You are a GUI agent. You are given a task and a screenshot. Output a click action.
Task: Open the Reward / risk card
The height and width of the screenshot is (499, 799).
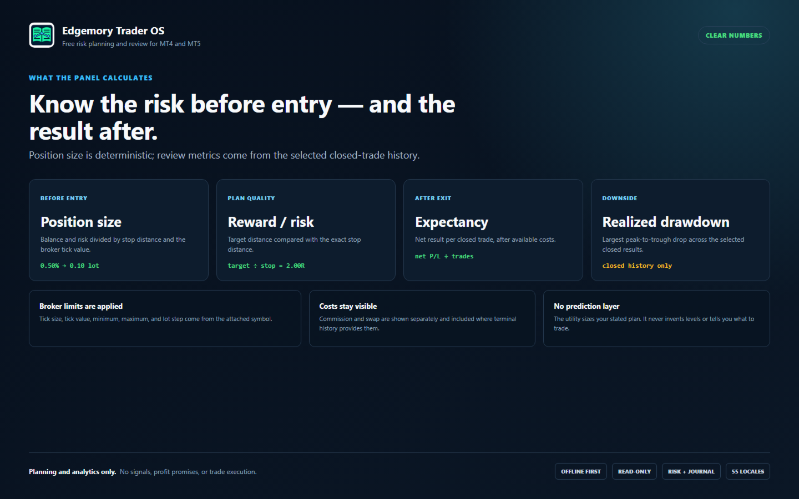pos(306,230)
